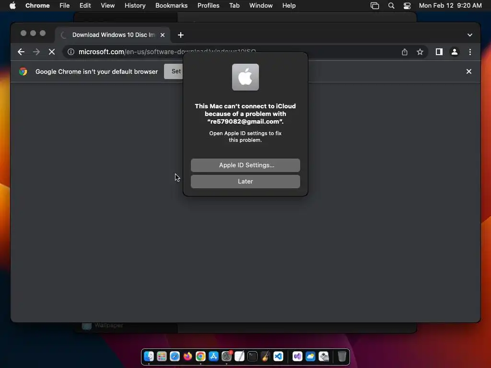Screen dimensions: 491x368
Task: Open the Edit menu
Action: click(x=85, y=6)
